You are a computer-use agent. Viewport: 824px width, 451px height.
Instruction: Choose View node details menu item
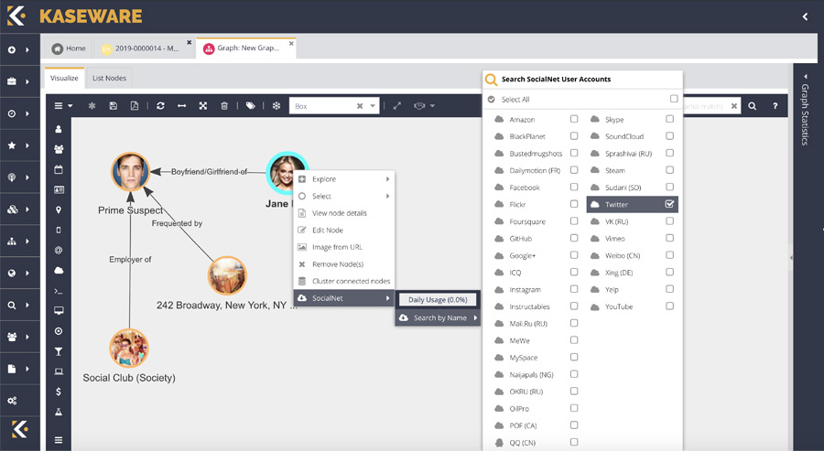click(344, 213)
